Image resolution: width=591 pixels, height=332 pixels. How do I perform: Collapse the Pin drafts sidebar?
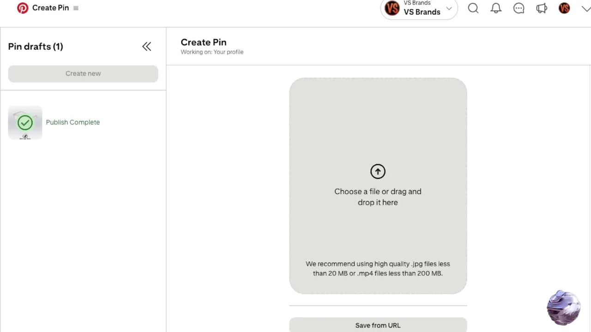coord(146,46)
